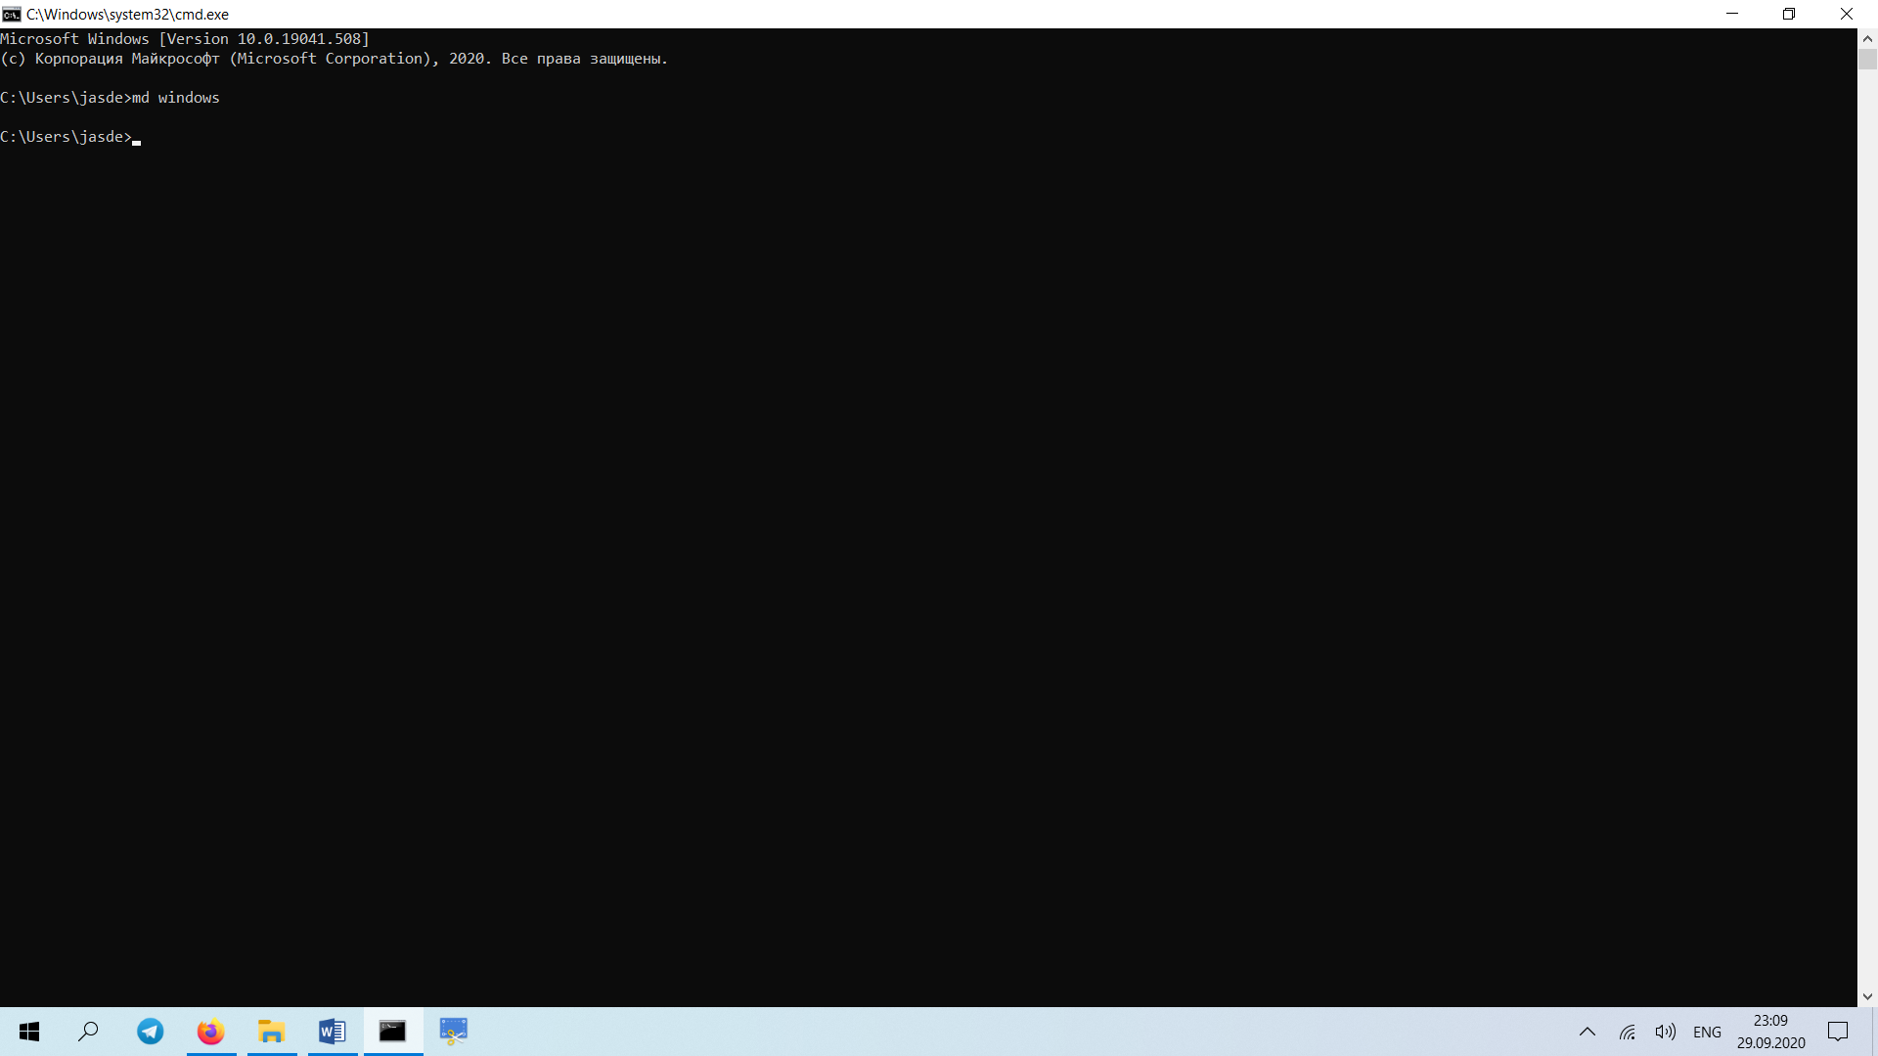Image resolution: width=1878 pixels, height=1056 pixels.
Task: Open the Action Center notifications icon
Action: 1838,1032
